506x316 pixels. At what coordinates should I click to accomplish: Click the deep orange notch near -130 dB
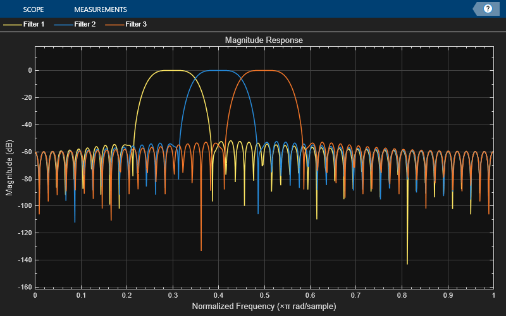201,249
